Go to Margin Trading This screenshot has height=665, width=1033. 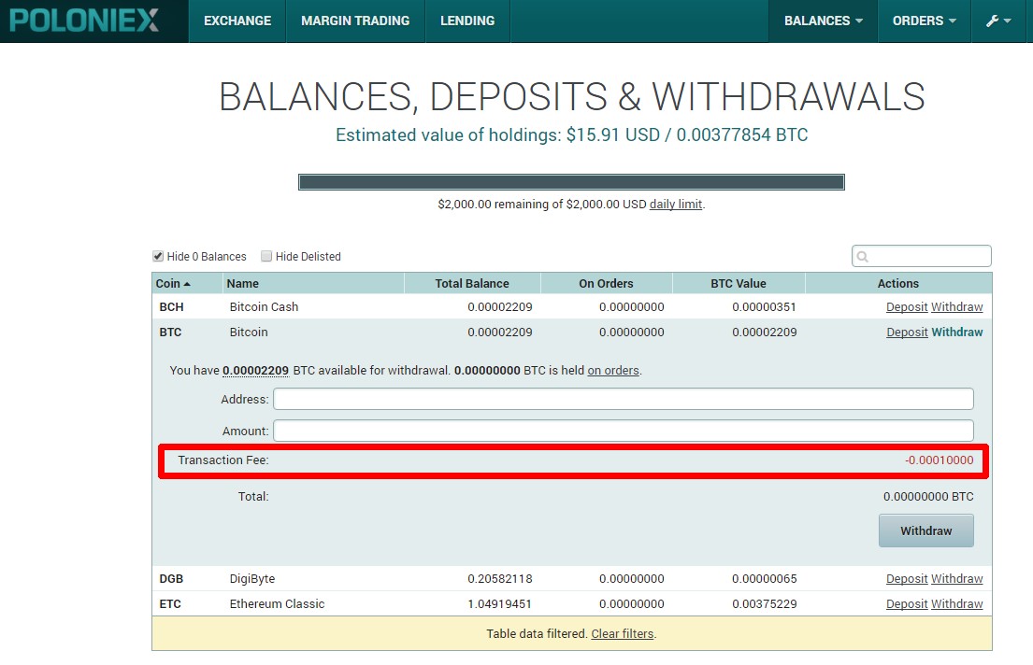[355, 21]
